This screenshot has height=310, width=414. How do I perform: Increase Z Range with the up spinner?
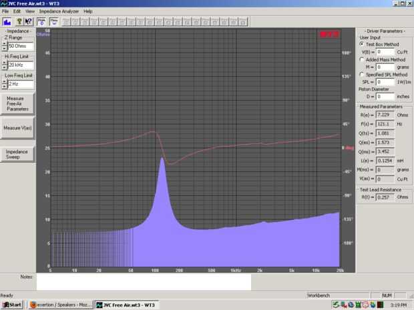point(4,44)
